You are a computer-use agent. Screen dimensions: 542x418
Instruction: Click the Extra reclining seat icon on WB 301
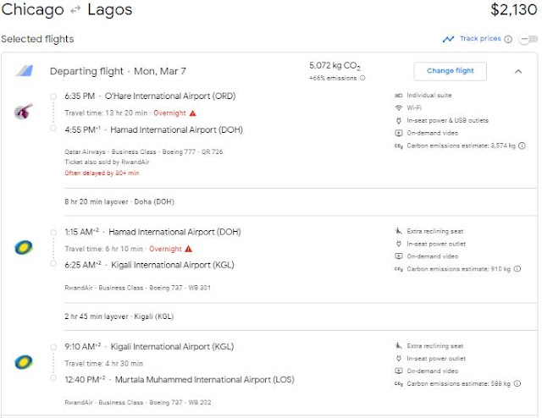(398, 231)
